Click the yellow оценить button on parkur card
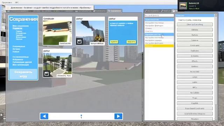This screenshot has height=126, width=224. click(x=114, y=42)
